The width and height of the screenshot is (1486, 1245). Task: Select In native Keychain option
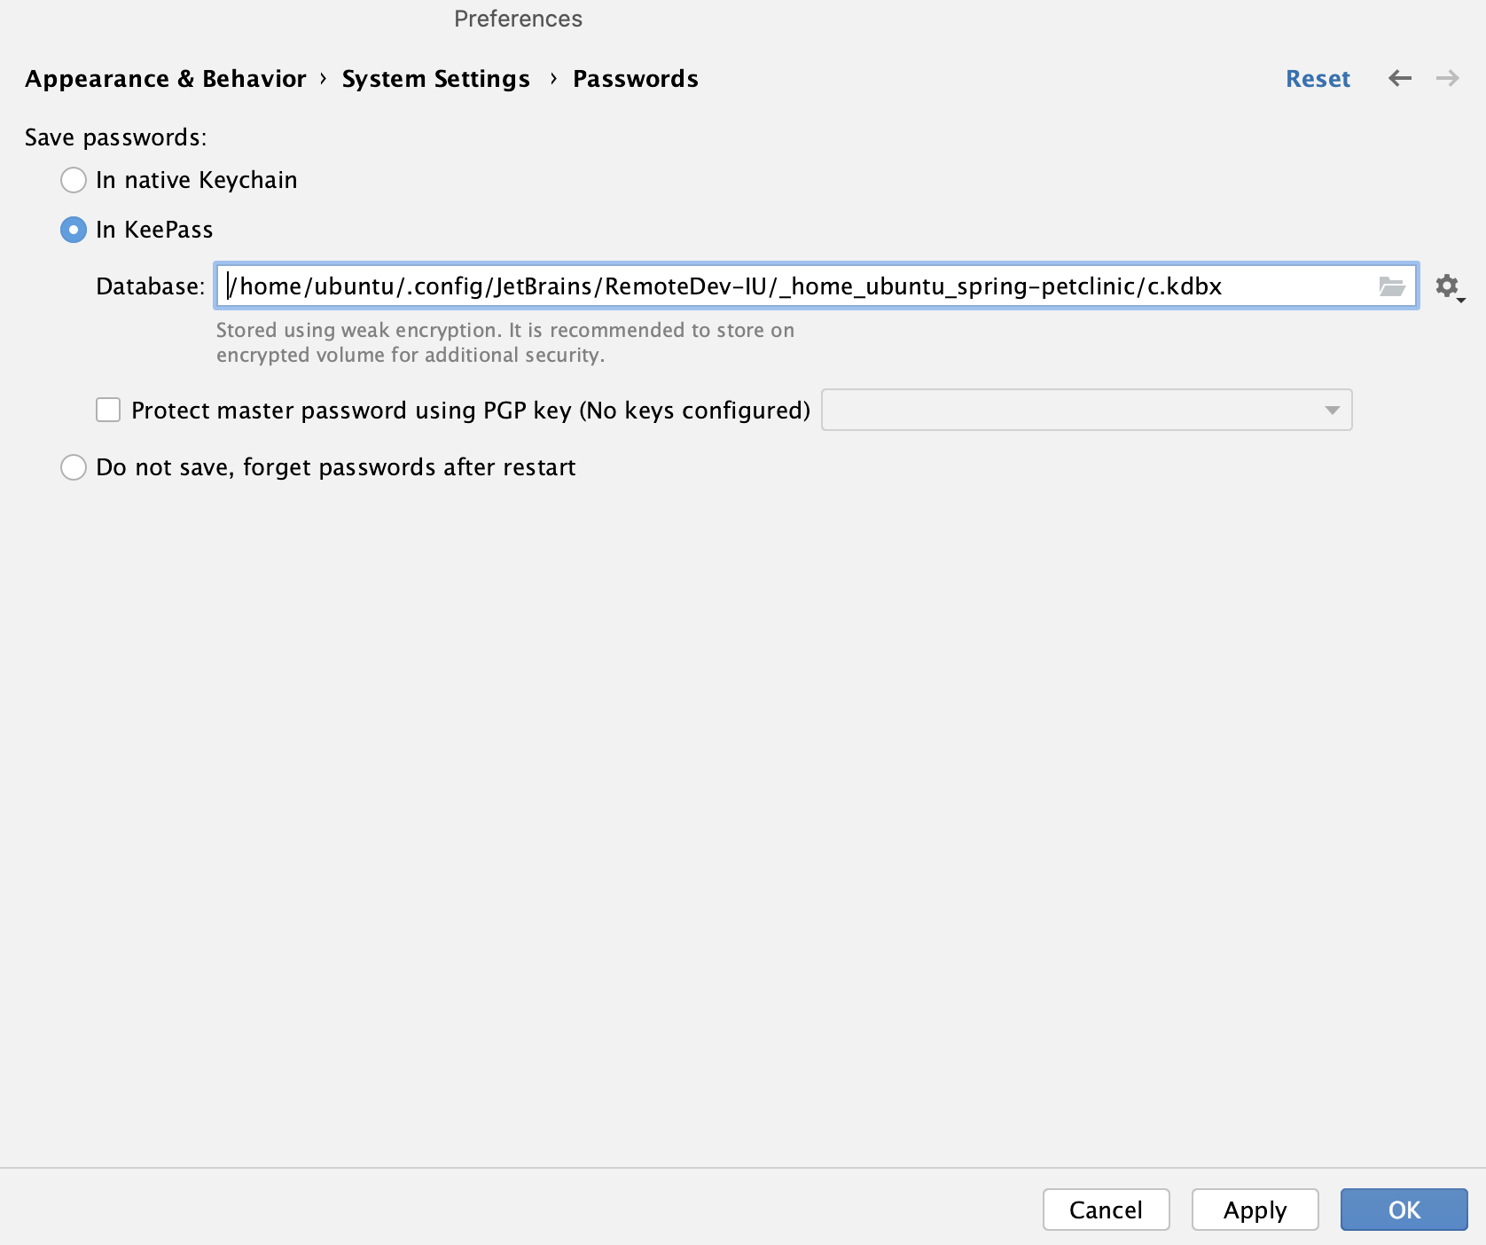[74, 180]
